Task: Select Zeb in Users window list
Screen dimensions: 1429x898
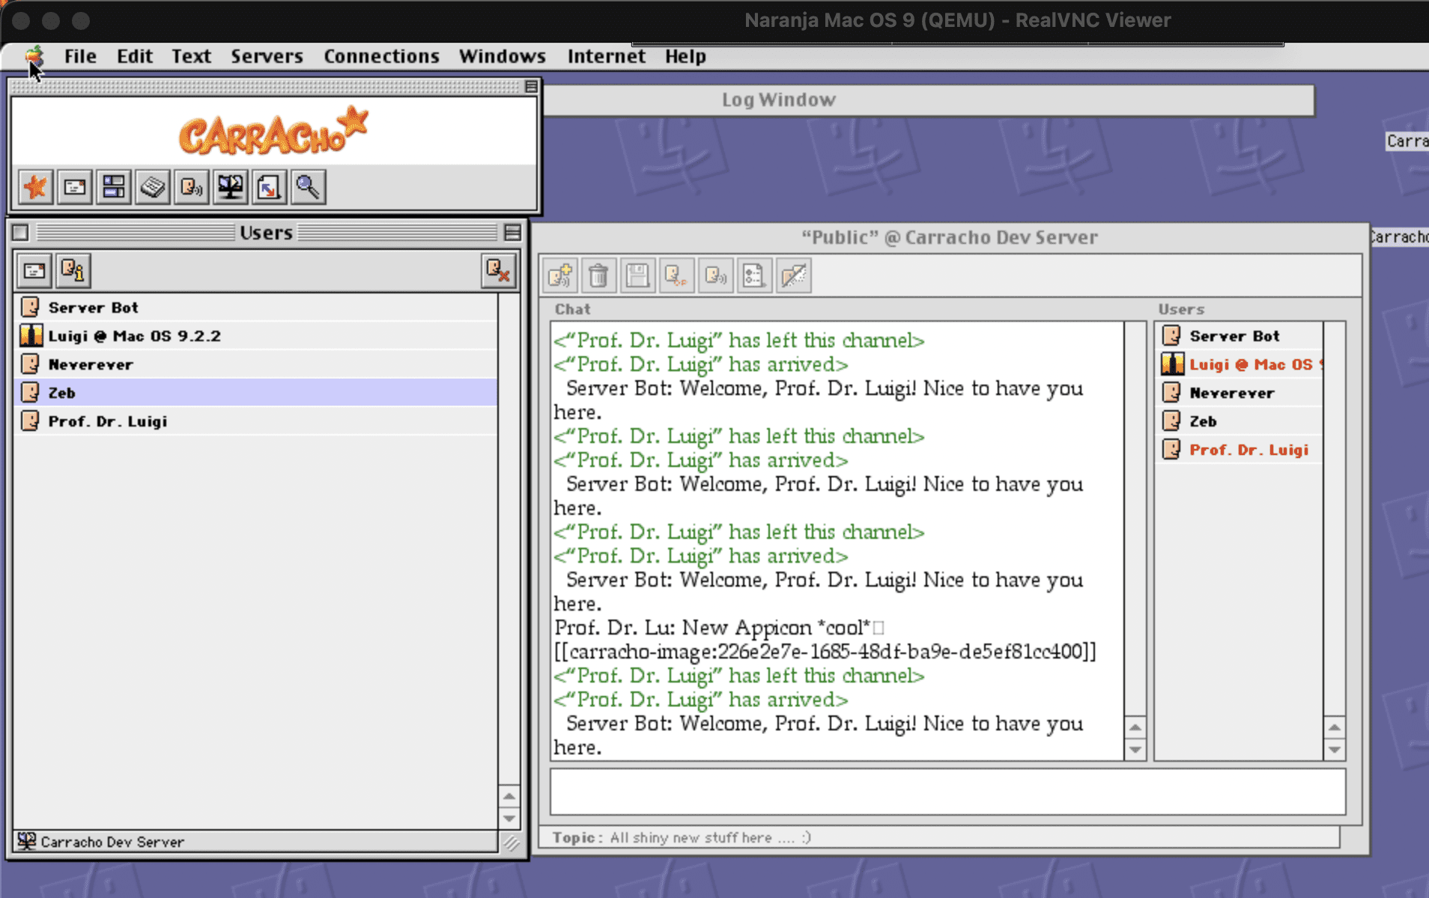Action: click(x=256, y=392)
